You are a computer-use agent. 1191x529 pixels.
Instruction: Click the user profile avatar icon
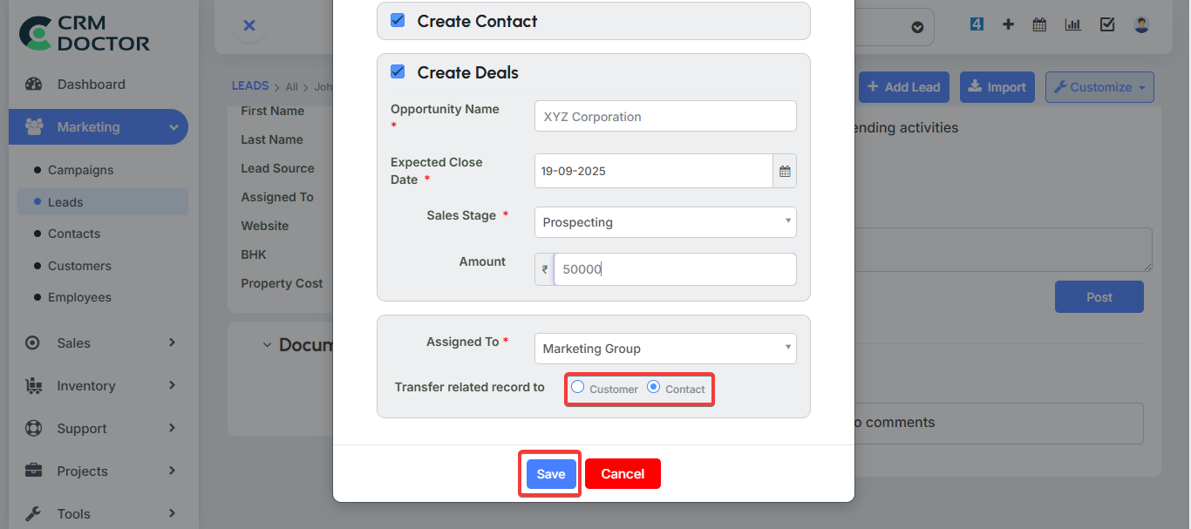pos(1141,24)
